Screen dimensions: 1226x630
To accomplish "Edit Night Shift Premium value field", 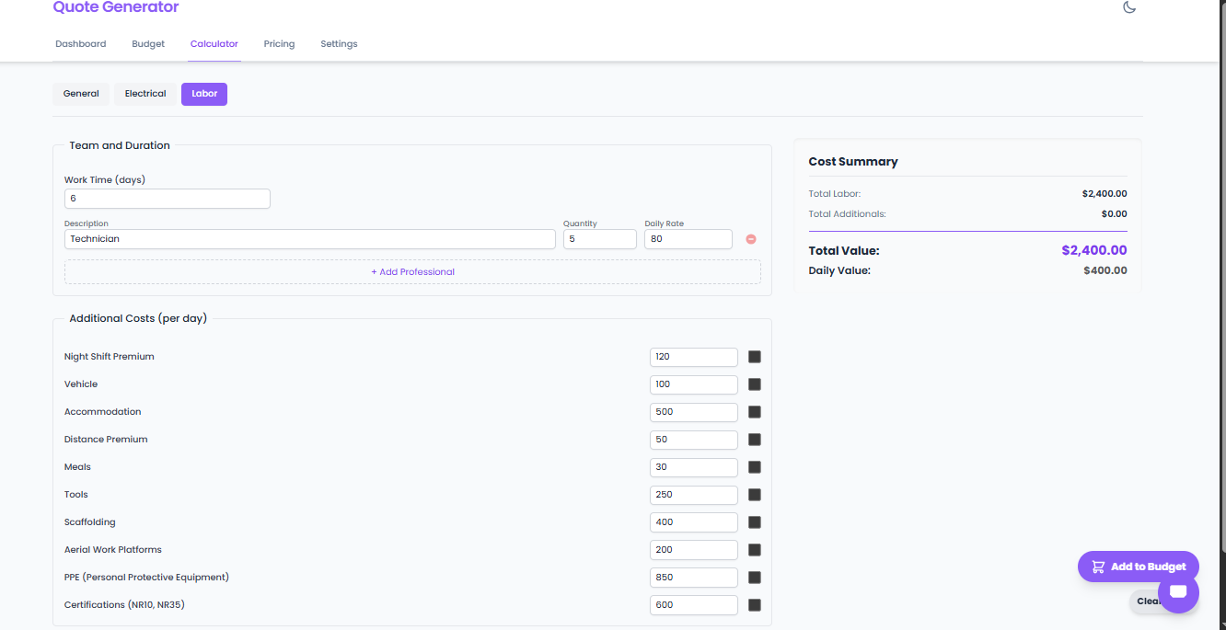I will [x=694, y=357].
